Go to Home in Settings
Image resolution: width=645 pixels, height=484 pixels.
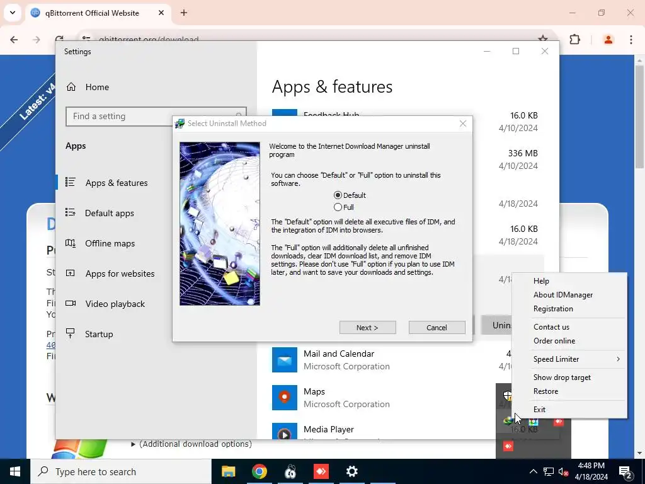click(x=97, y=87)
